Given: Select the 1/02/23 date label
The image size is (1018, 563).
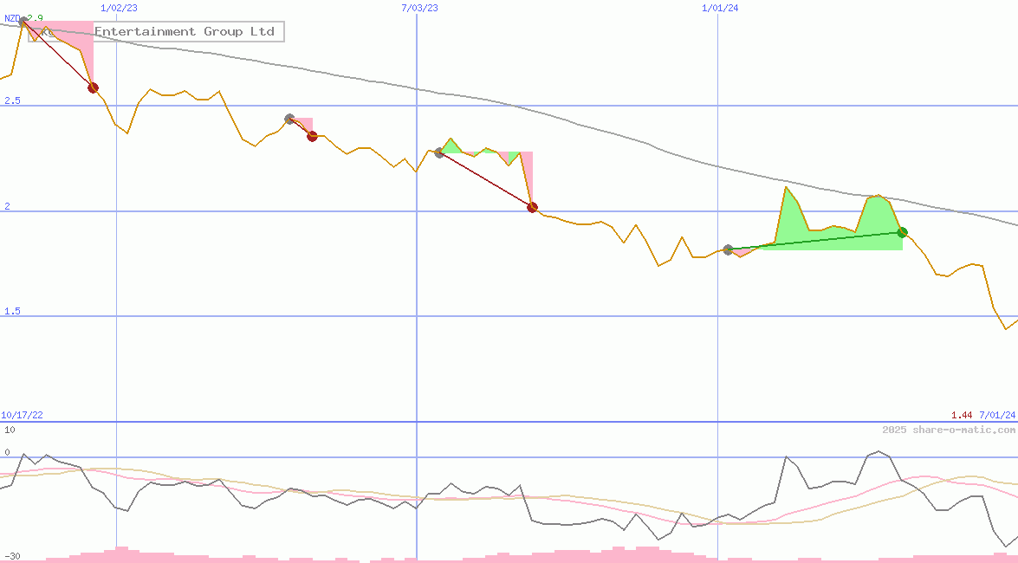Looking at the screenshot, I should pyautogui.click(x=118, y=8).
